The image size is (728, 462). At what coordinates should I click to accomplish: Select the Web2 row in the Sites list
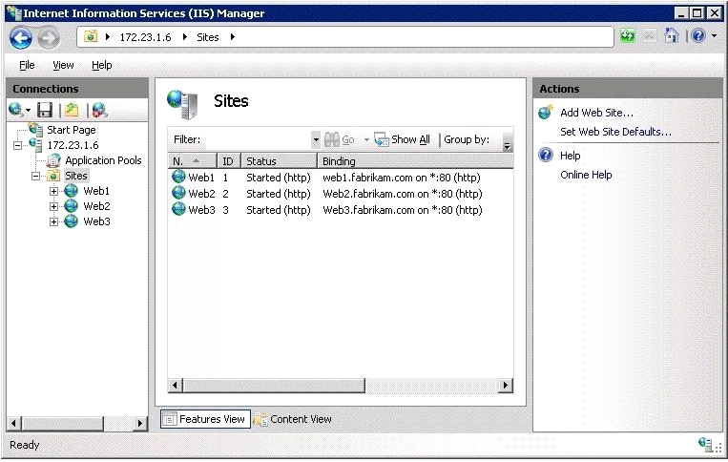click(341, 194)
